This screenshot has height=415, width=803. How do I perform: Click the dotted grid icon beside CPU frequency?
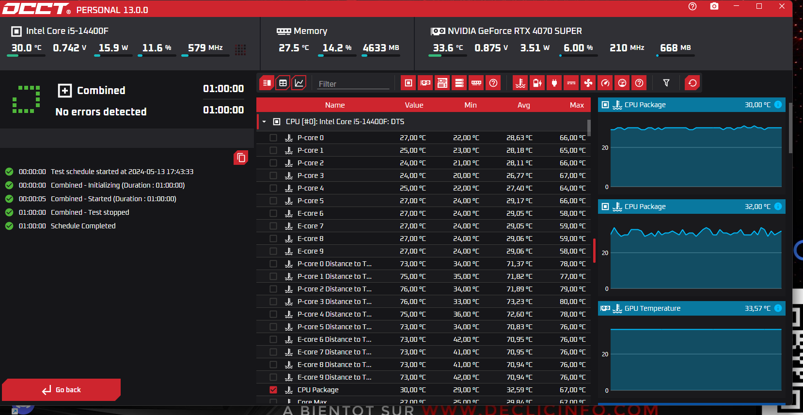pos(240,49)
